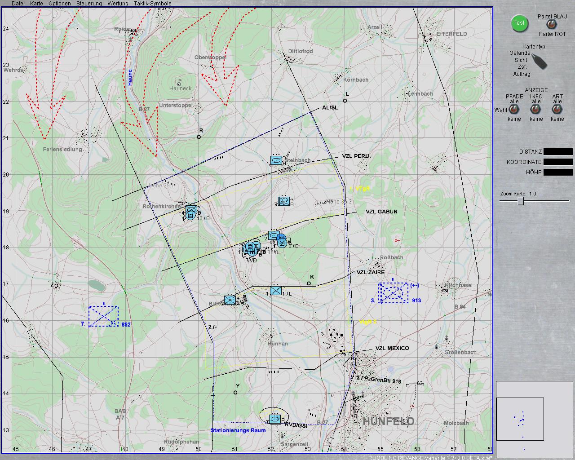Toggle the INFO display switch
The height and width of the screenshot is (460, 575).
click(x=535, y=110)
